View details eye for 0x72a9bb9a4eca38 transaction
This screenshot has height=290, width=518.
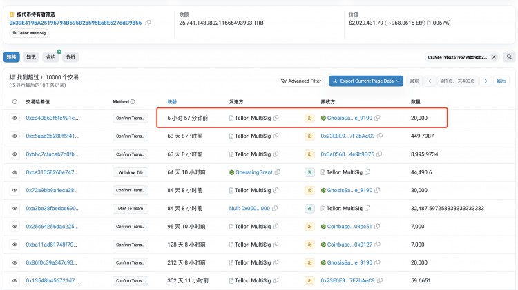(15, 191)
